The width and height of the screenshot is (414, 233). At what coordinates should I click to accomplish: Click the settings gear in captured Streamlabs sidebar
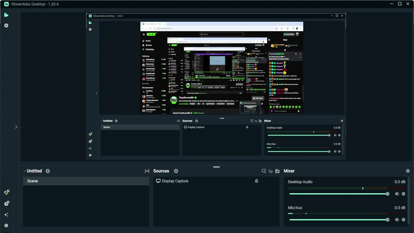90,155
